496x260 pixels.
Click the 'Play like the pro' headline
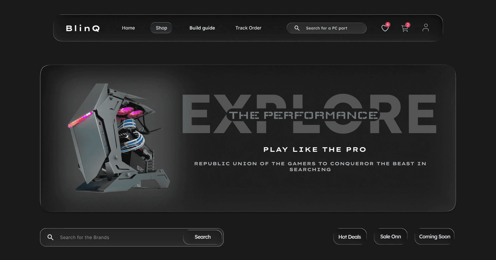click(315, 150)
